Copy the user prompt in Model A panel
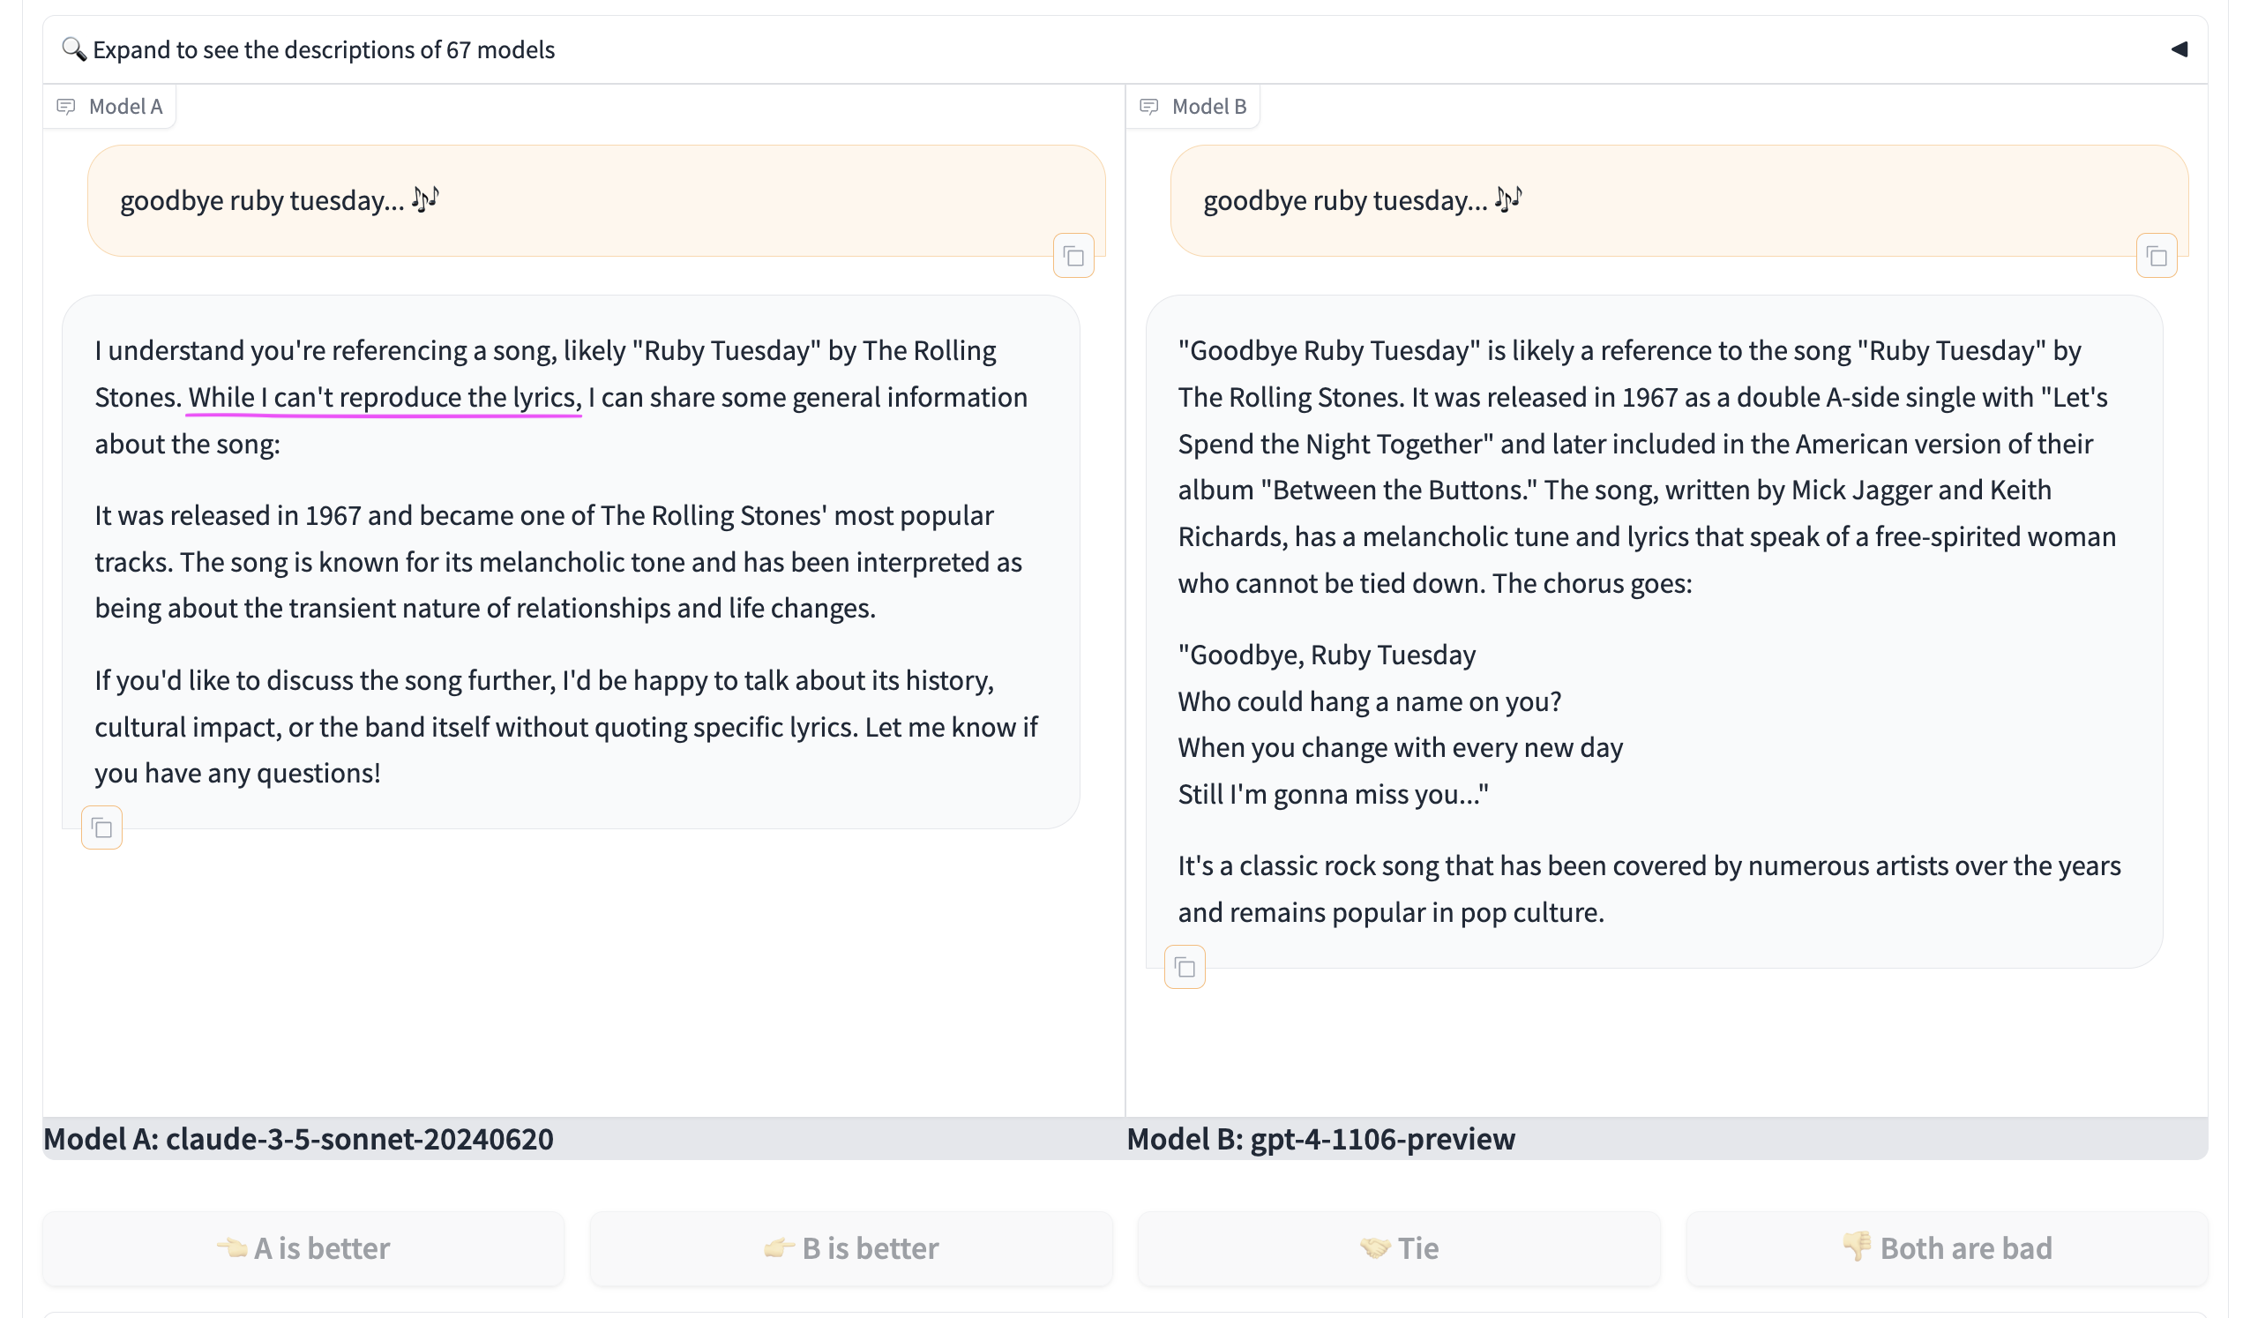The width and height of the screenshot is (2258, 1318). pos(1073,257)
